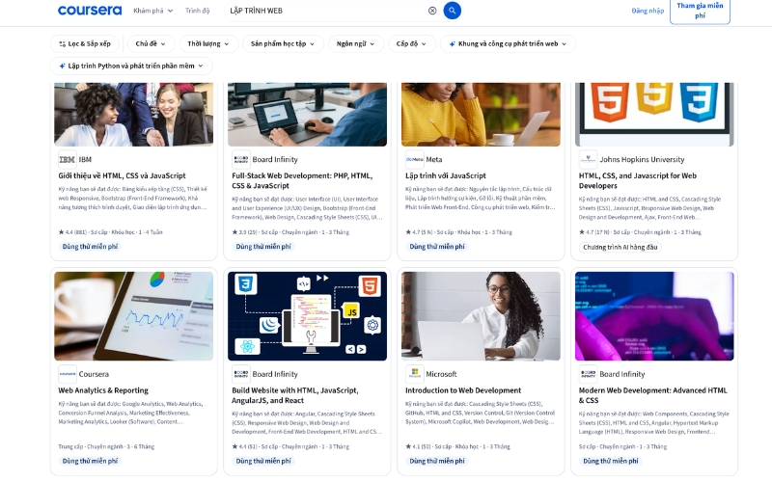The width and height of the screenshot is (772, 482).
Task: Open course Lập trình với JavaScript
Action: (x=446, y=175)
